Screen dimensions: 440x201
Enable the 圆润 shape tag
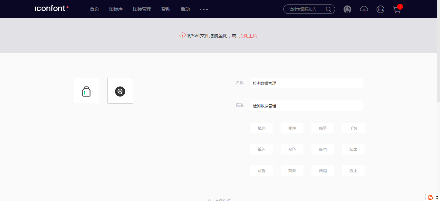[322, 170]
